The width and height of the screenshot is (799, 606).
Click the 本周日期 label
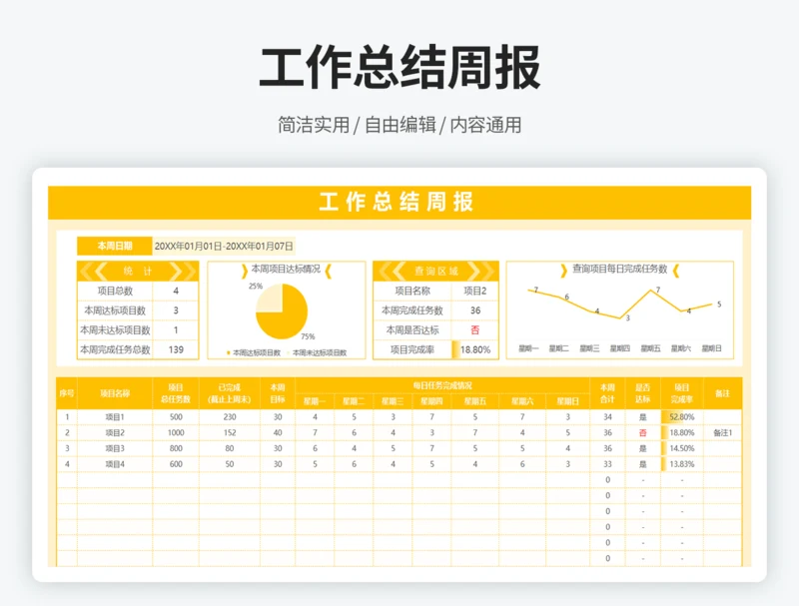click(114, 246)
